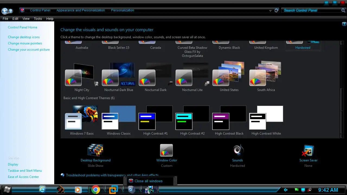Click Control Panel Home link
This screenshot has width=347, height=195.
pos(23,27)
